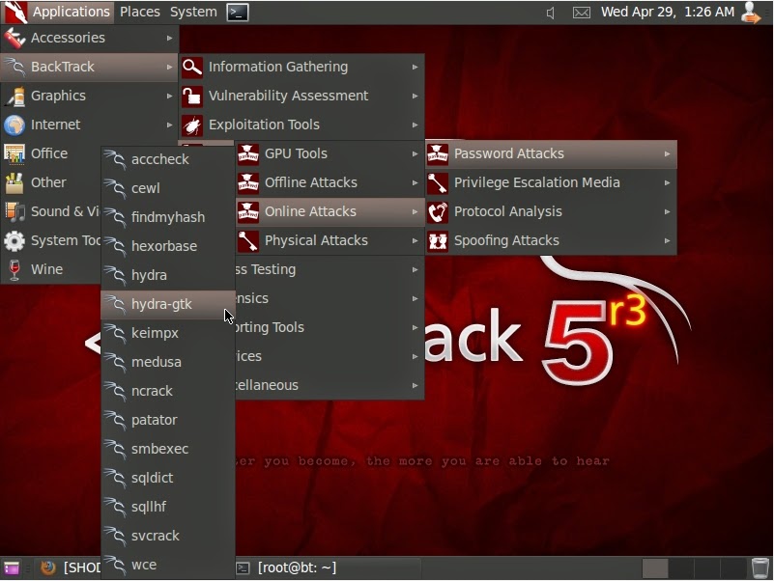Expand the Privilege Escalation Media arrow
This screenshot has height=581, width=774.
pos(668,183)
